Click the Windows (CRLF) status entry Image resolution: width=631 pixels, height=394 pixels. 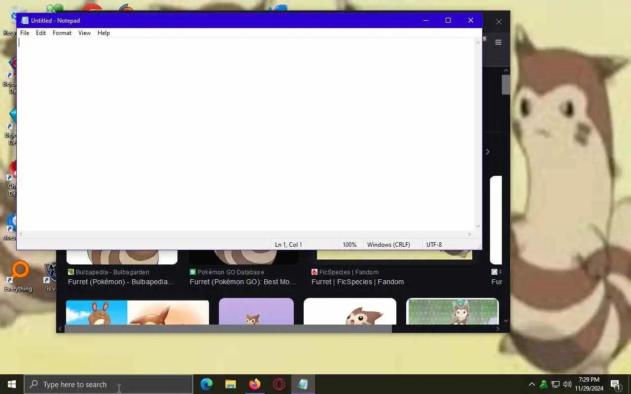pos(388,245)
